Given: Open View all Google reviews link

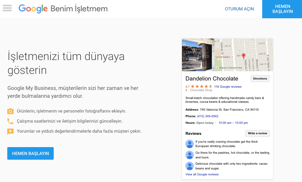Looking at the screenshot, I should click(x=202, y=174).
